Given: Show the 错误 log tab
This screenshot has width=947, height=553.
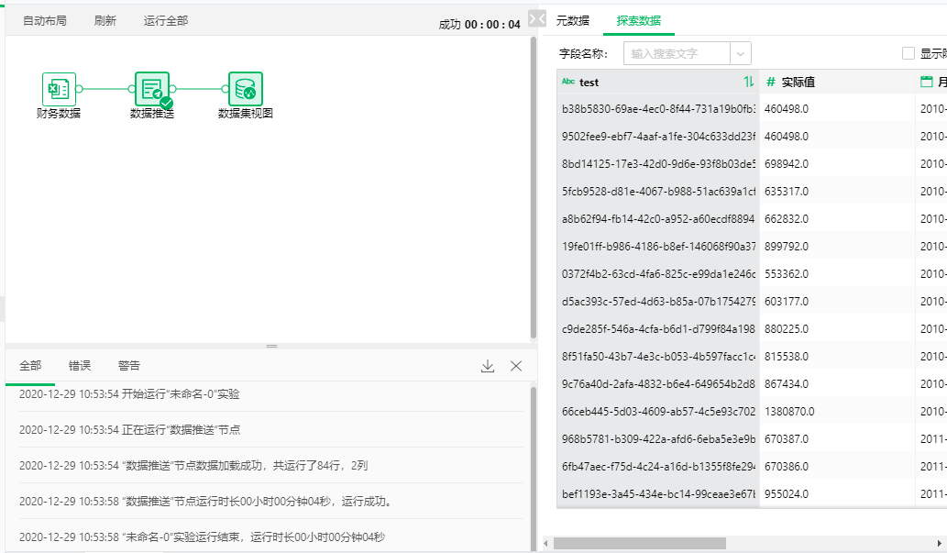Looking at the screenshot, I should click(x=80, y=365).
